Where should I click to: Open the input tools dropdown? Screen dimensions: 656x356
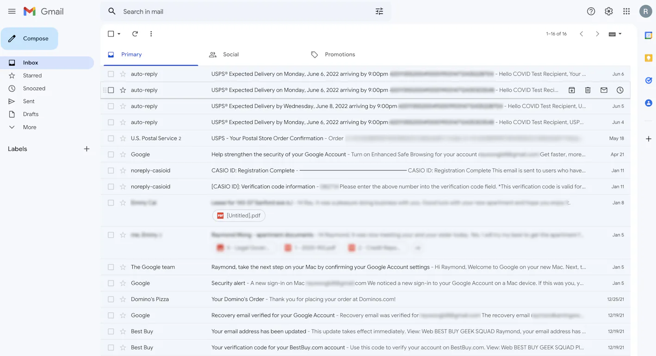point(614,34)
